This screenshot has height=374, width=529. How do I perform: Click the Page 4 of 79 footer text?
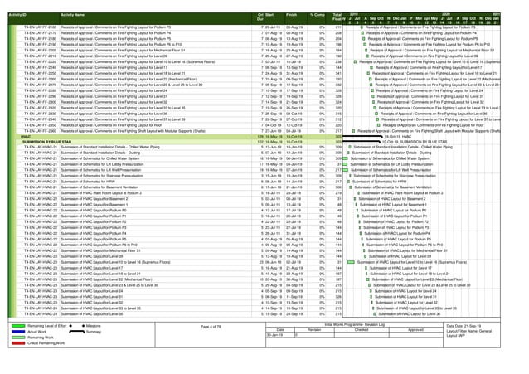(211, 327)
